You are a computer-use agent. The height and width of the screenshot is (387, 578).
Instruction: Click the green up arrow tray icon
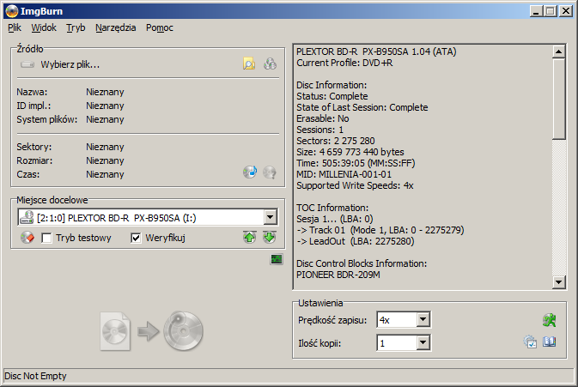pyautogui.click(x=250, y=237)
